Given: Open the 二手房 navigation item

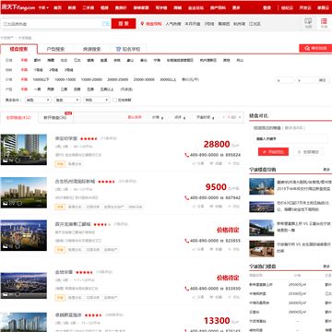Looking at the screenshot, I should pyautogui.click(x=89, y=7).
